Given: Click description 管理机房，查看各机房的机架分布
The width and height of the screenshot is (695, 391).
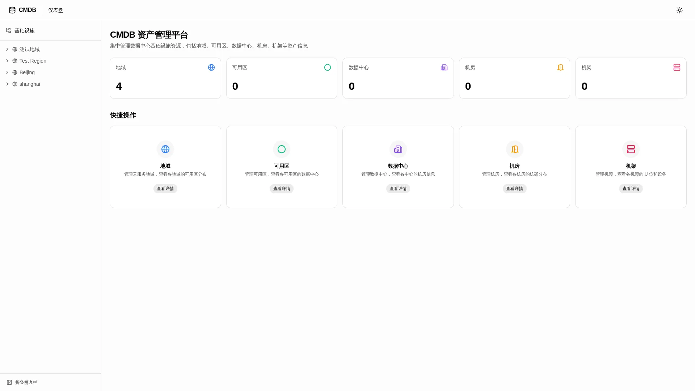Looking at the screenshot, I should click(x=515, y=174).
